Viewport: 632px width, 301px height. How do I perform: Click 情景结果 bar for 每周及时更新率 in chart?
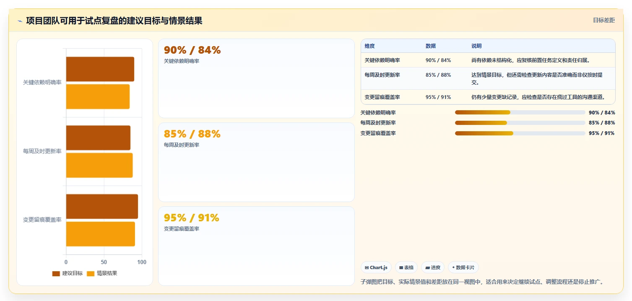coord(99,165)
